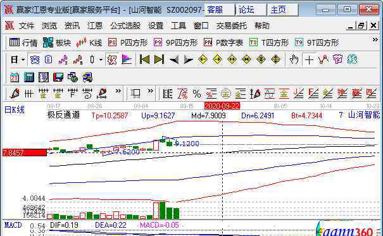Open the 板块 sector view
Image resolution: width=383 pixels, height=236 pixels.
(x=57, y=43)
